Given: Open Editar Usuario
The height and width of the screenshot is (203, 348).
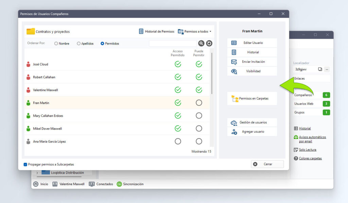Looking at the screenshot, I should pos(252,43).
